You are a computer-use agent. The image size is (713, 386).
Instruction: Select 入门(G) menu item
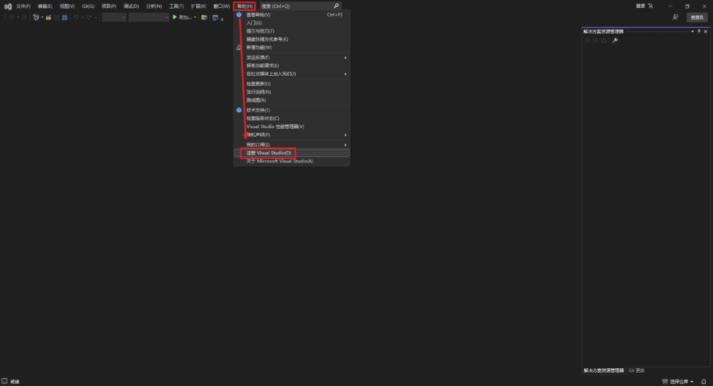[292, 22]
